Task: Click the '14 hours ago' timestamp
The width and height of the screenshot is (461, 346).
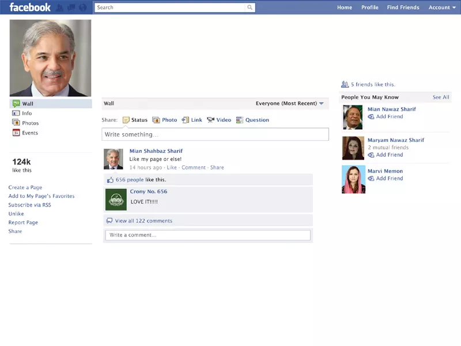Action: [146, 167]
